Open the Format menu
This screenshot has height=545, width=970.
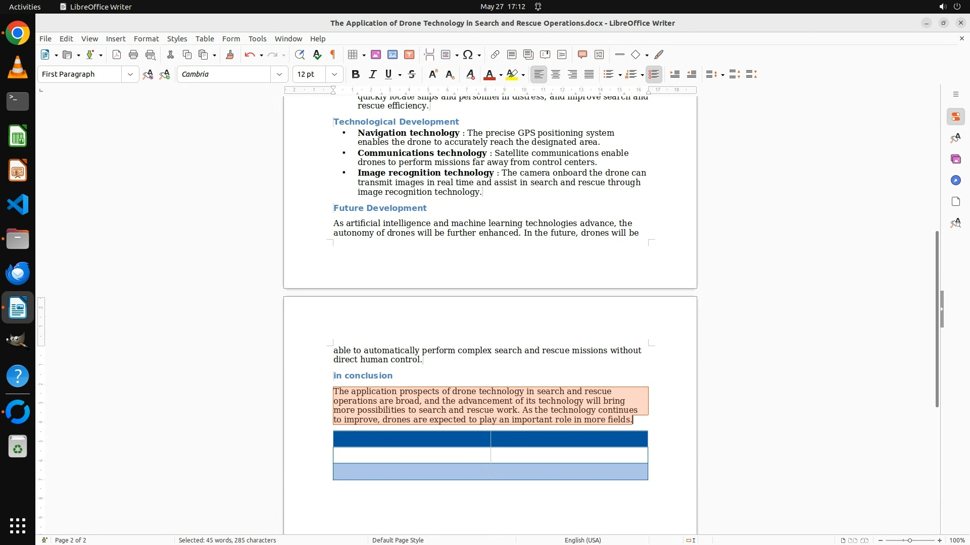[146, 38]
